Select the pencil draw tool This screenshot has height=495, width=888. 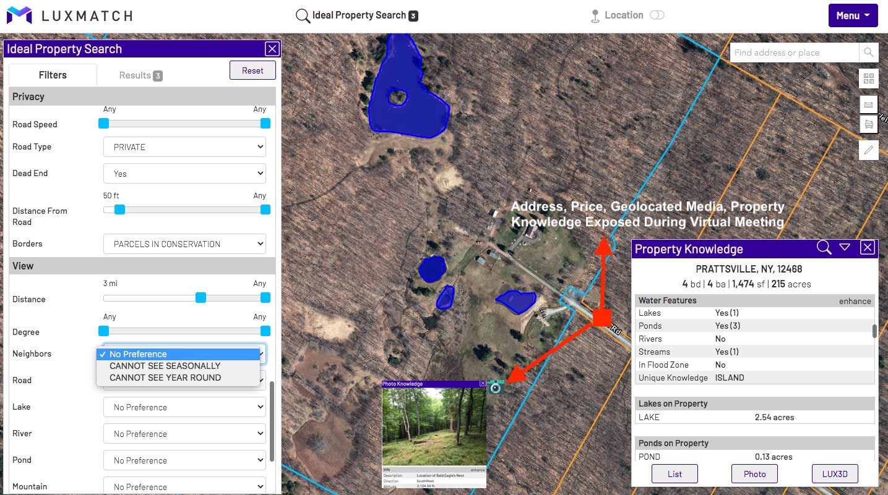(x=869, y=150)
